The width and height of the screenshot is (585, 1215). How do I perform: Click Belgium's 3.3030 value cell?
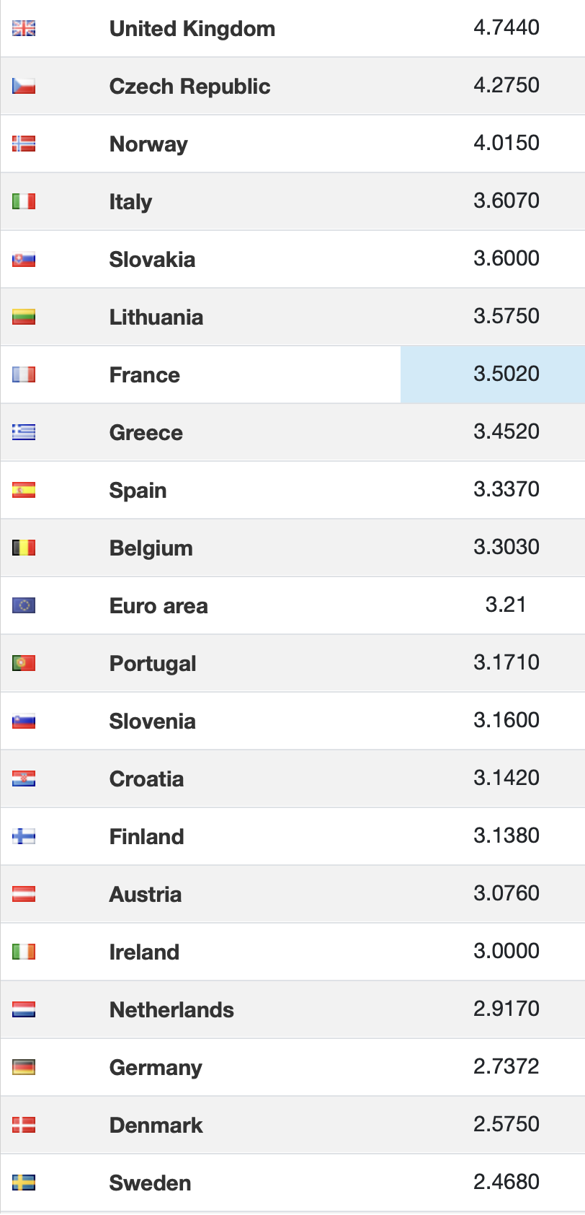click(x=506, y=547)
